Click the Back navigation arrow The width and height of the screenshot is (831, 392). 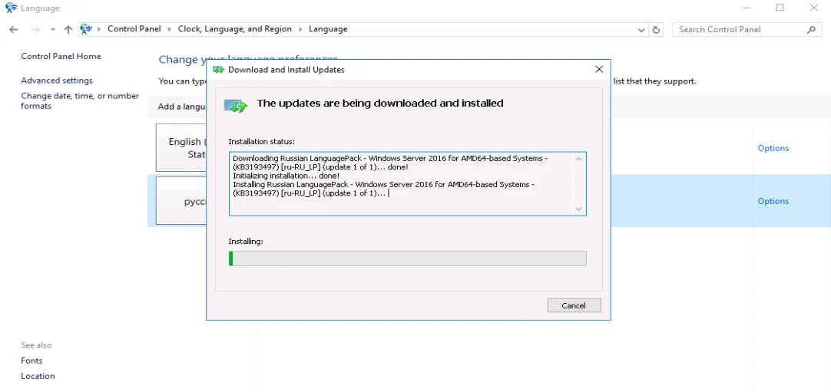(x=14, y=29)
